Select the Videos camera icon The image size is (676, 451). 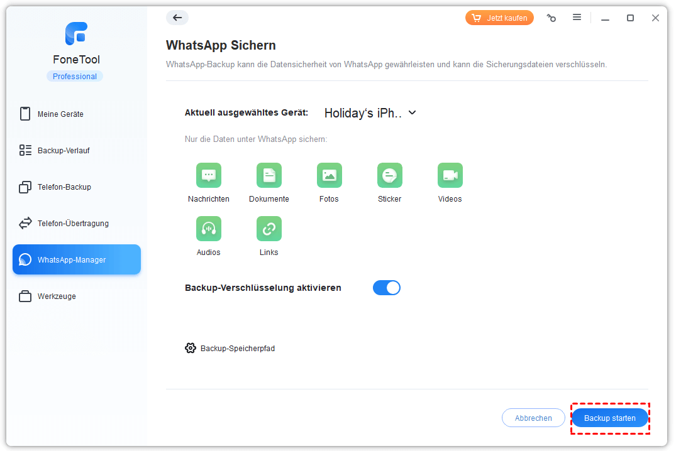450,176
